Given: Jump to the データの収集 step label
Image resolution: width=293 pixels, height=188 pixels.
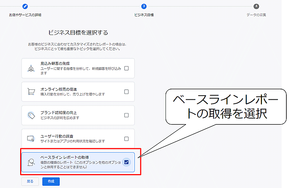Looking at the screenshot, I should pyautogui.click(x=256, y=15).
